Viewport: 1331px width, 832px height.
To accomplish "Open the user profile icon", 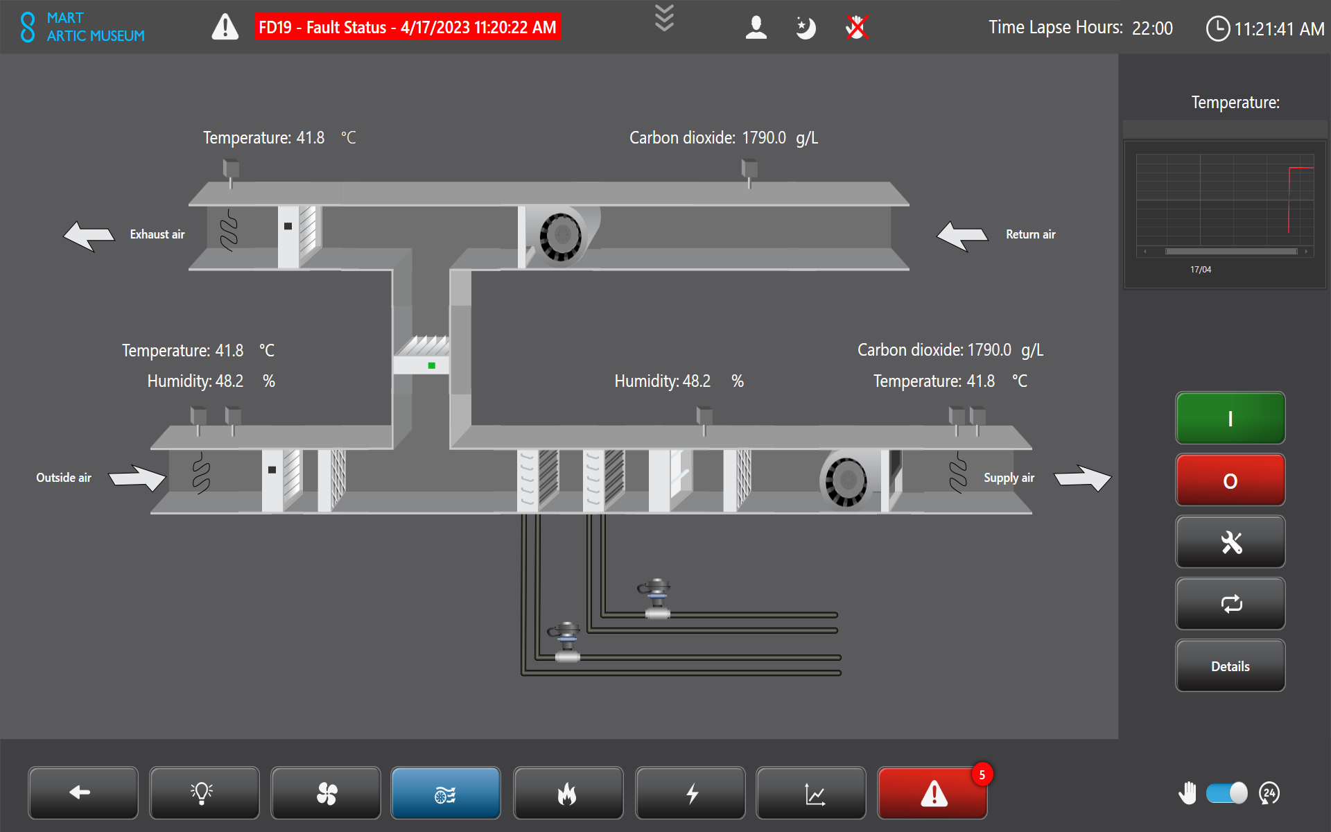I will (756, 28).
